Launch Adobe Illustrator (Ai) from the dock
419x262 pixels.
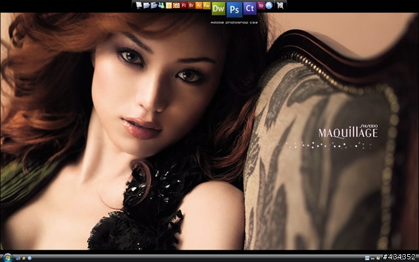click(199, 5)
